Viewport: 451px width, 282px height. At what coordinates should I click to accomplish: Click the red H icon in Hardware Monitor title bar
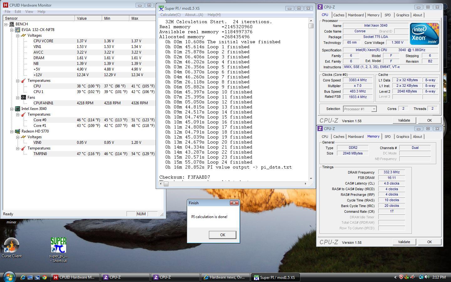(5, 5)
